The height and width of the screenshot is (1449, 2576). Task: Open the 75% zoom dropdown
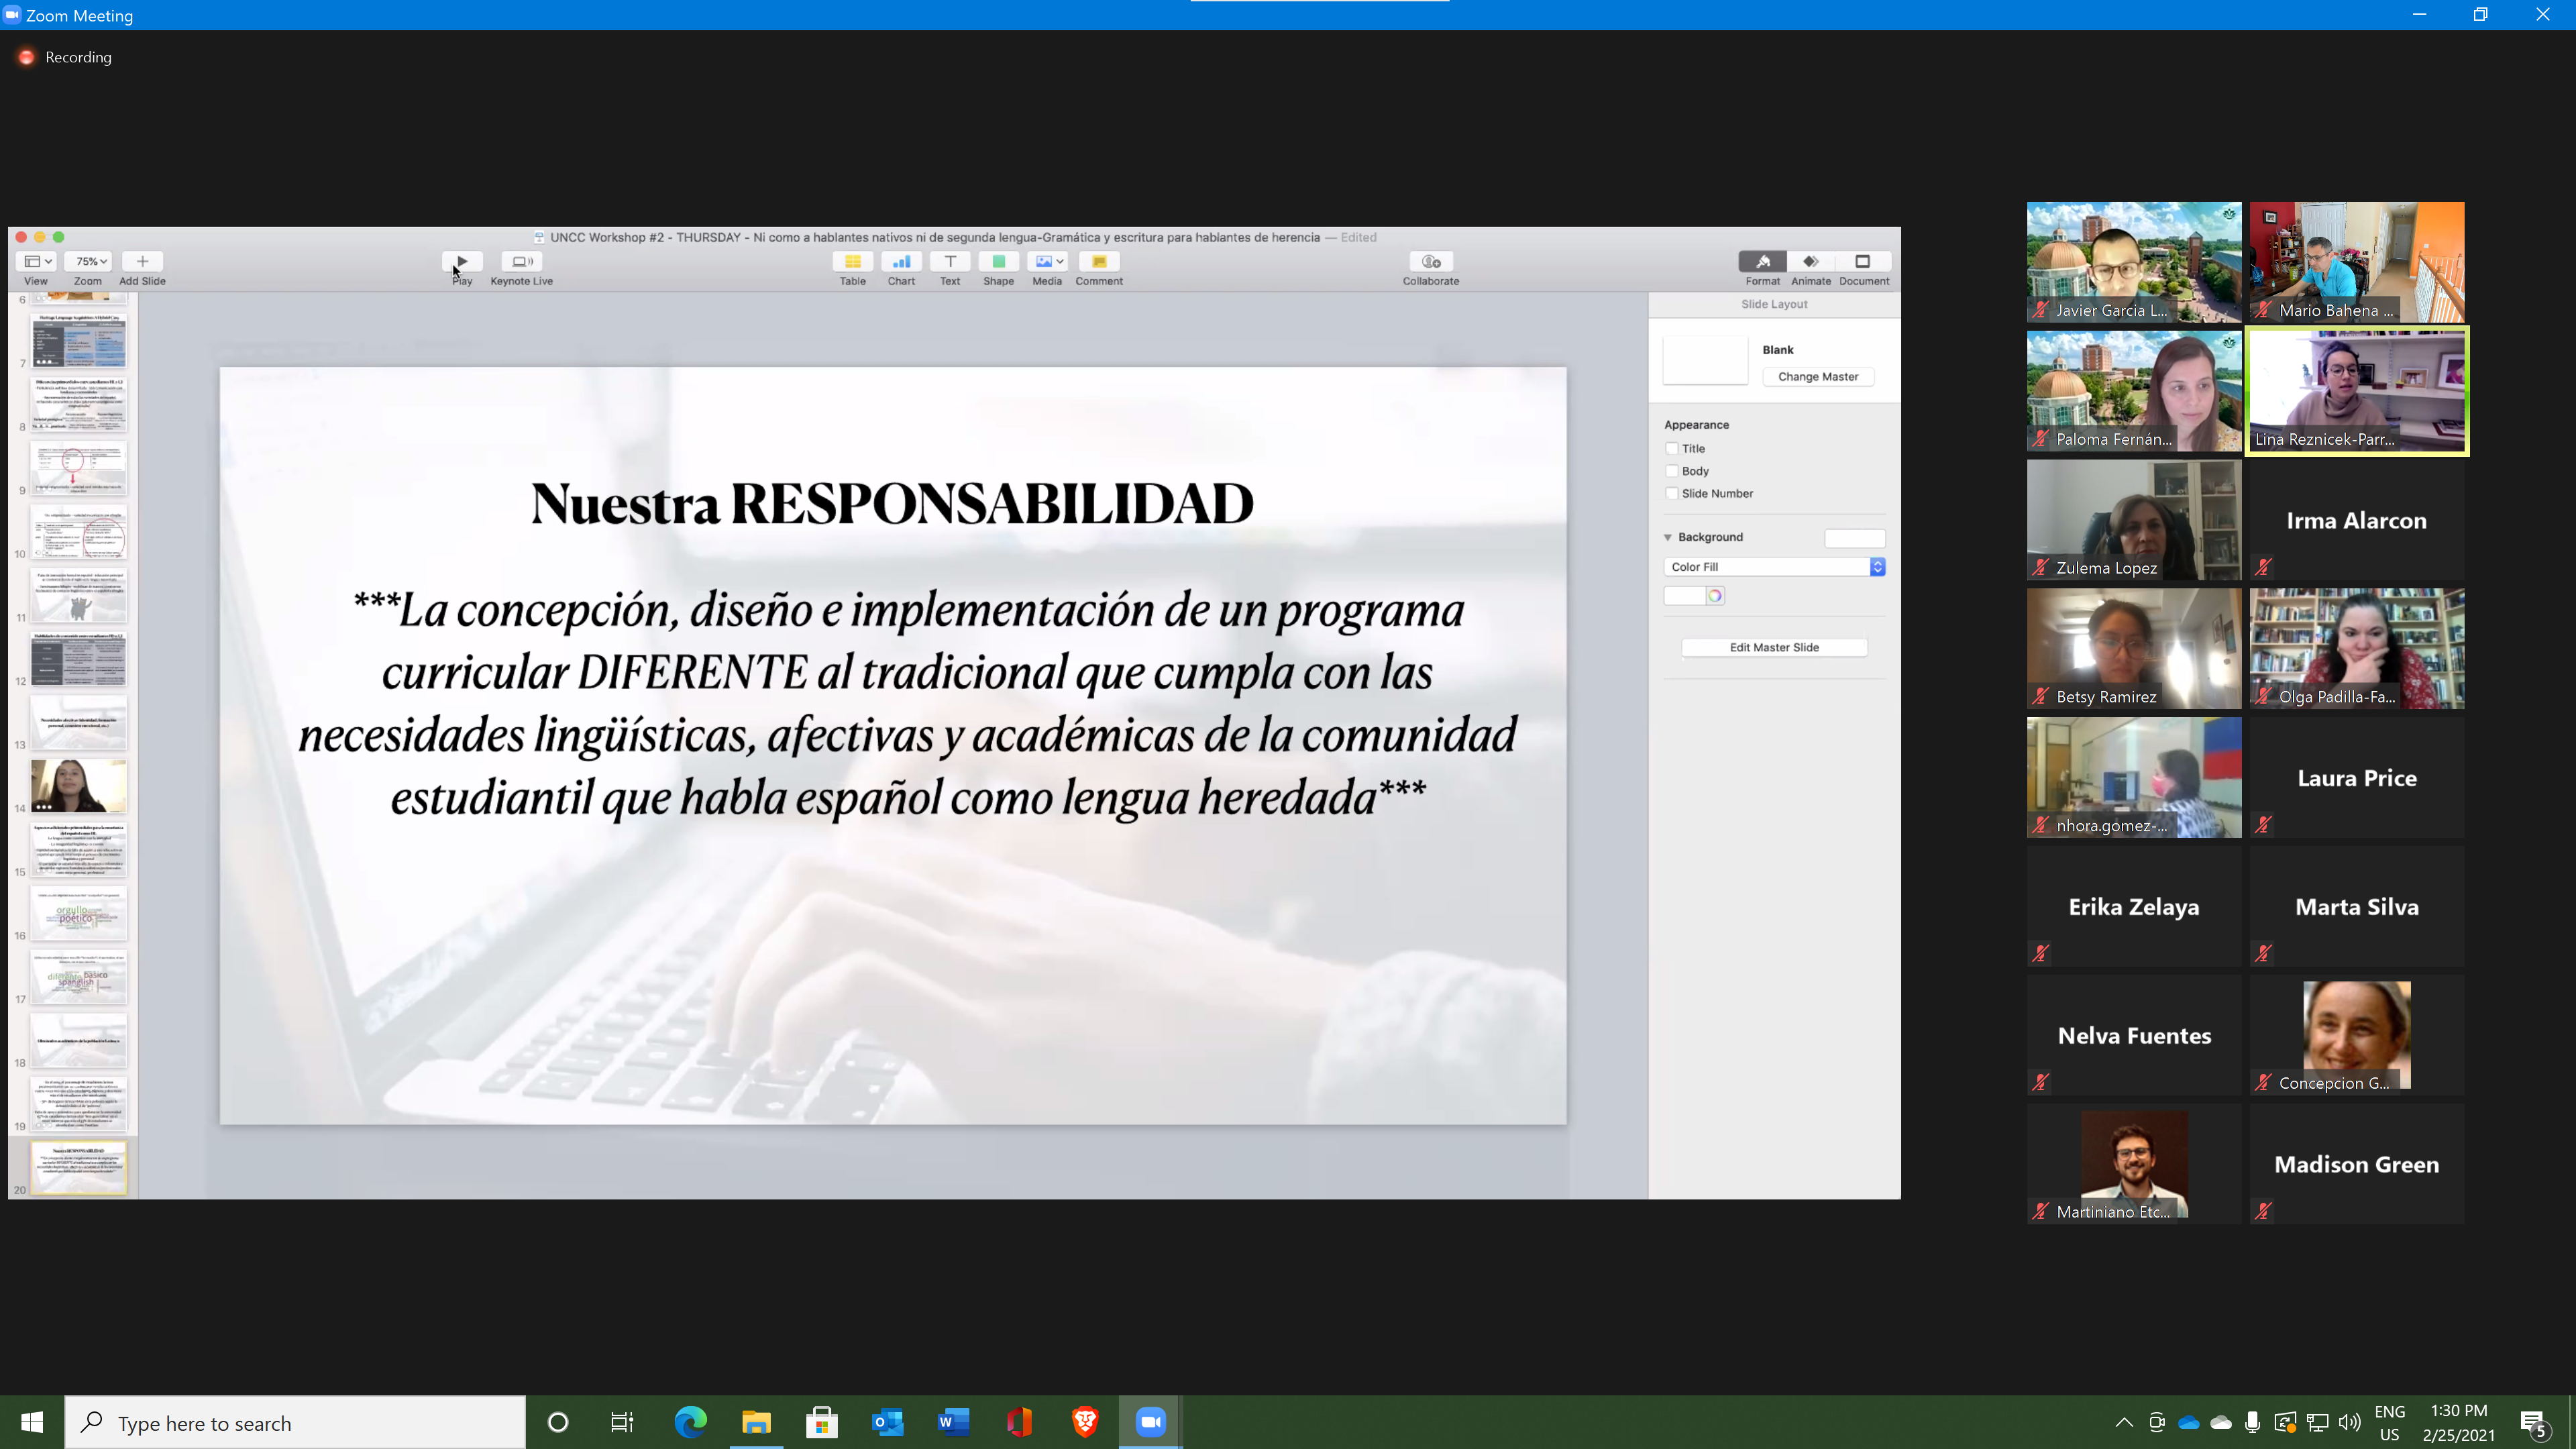88,262
